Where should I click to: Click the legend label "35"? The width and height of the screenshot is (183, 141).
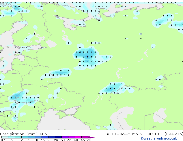pyautogui.click(x=69, y=140)
